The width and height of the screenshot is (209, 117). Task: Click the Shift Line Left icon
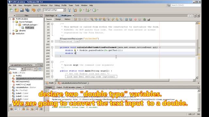point(126,19)
